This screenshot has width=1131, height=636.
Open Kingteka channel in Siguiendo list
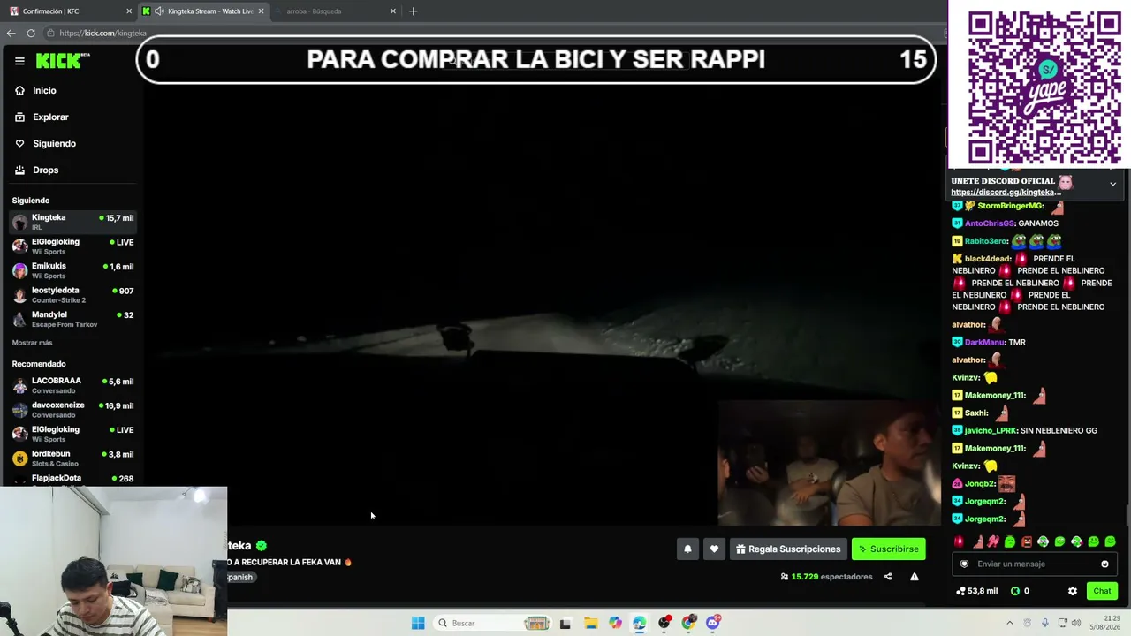71,222
